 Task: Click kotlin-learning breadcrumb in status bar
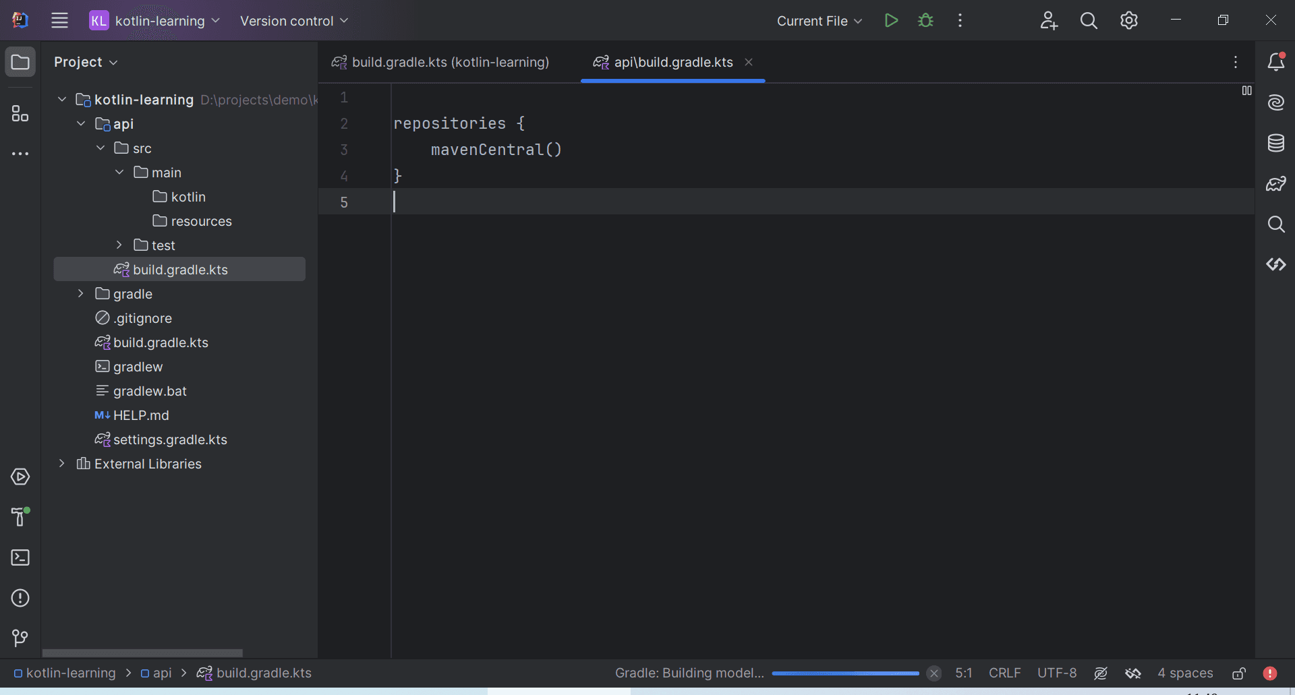click(x=65, y=673)
